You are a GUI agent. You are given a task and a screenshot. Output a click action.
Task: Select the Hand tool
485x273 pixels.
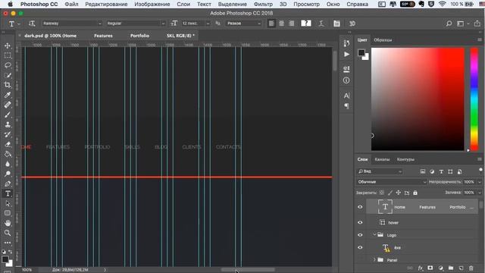pyautogui.click(x=8, y=223)
